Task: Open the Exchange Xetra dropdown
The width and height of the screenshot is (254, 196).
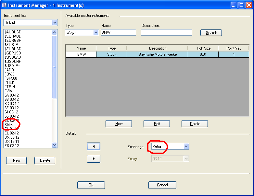Action: tap(186, 146)
